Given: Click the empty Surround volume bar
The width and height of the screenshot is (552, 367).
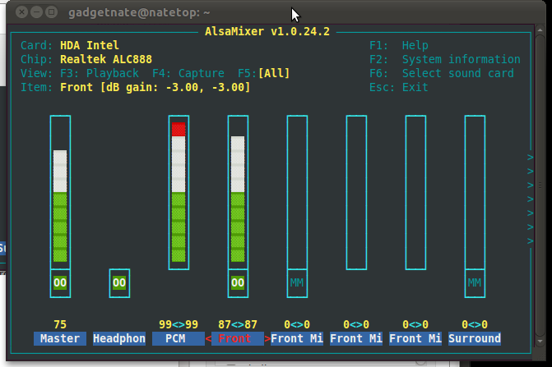Looking at the screenshot, I should [475, 192].
